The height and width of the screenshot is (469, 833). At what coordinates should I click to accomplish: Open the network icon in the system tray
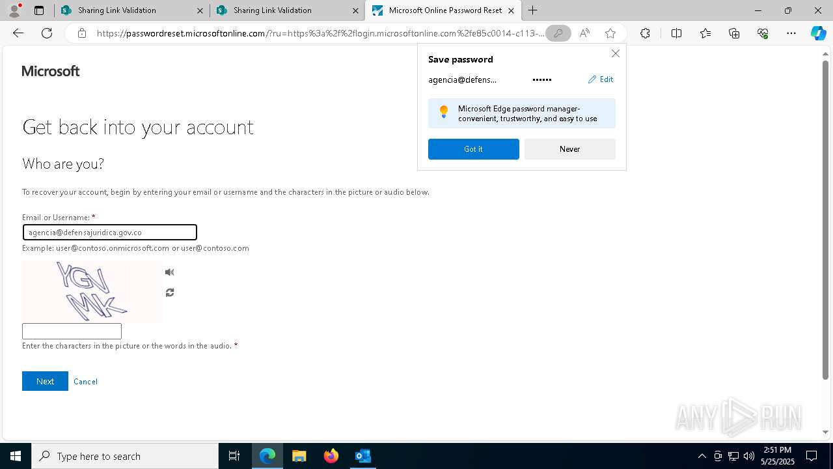[x=733, y=456]
